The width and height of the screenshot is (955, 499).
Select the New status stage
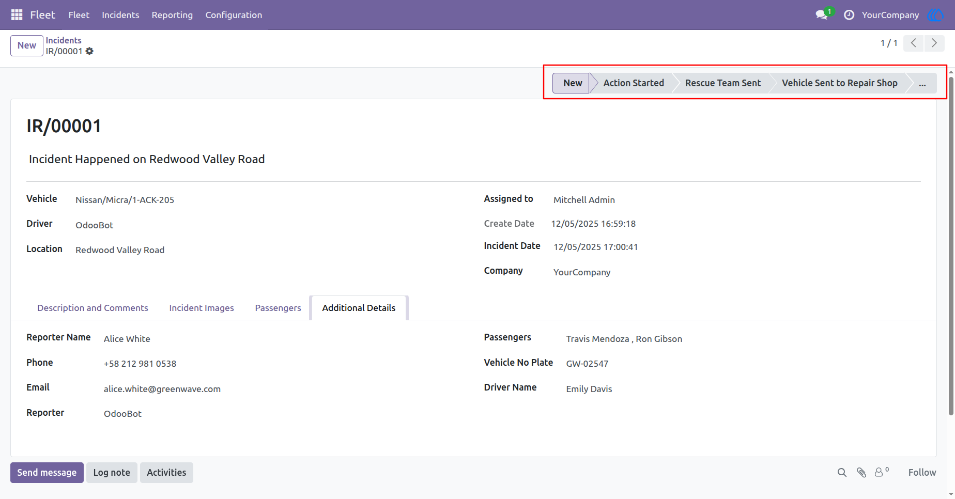(572, 83)
